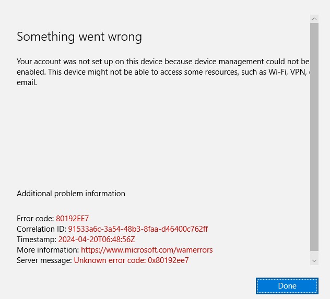Image resolution: width=330 pixels, height=299 pixels.
Task: Click the Something went wrong heading
Action: [x=79, y=37]
